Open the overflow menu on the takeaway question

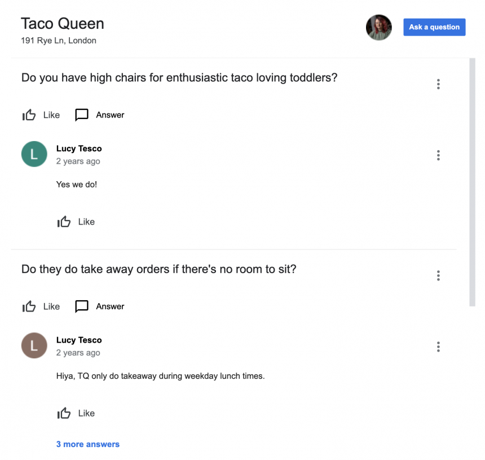coord(438,275)
